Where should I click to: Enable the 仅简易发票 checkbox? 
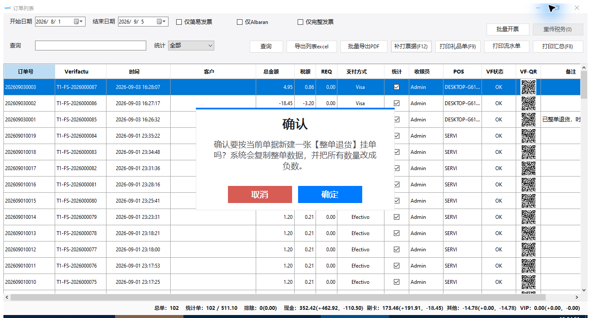[179, 22]
